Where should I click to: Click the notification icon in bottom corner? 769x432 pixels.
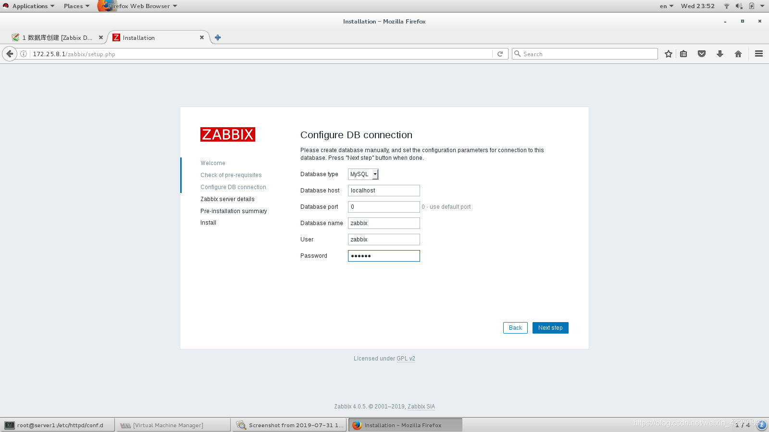point(762,425)
